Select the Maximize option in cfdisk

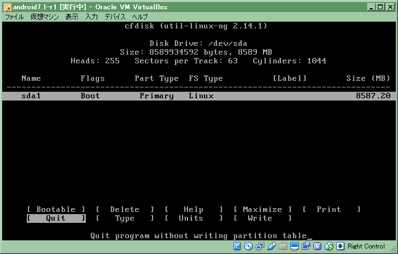point(262,209)
